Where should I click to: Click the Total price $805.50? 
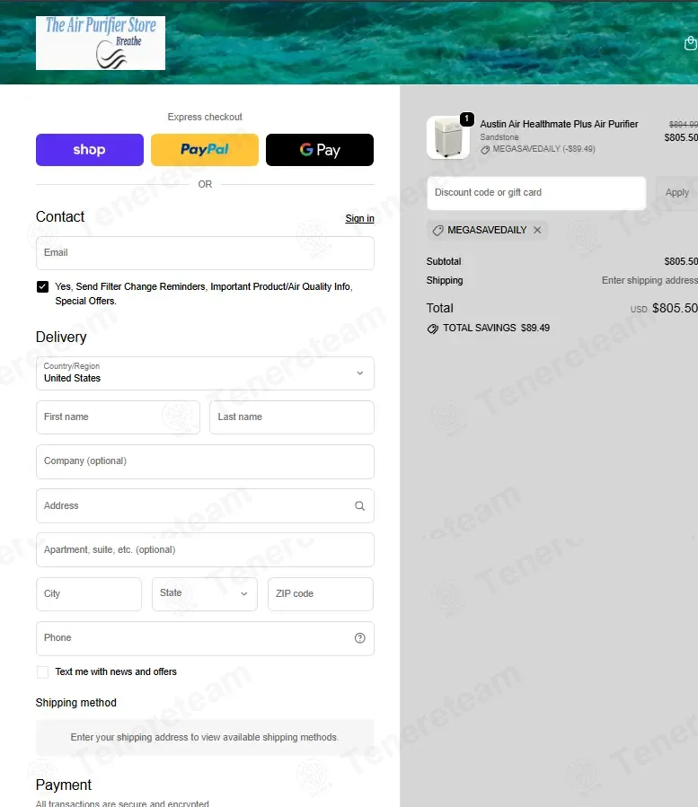(x=675, y=308)
